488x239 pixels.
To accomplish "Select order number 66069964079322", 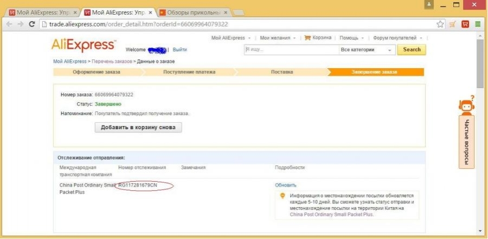I will tap(114, 95).
